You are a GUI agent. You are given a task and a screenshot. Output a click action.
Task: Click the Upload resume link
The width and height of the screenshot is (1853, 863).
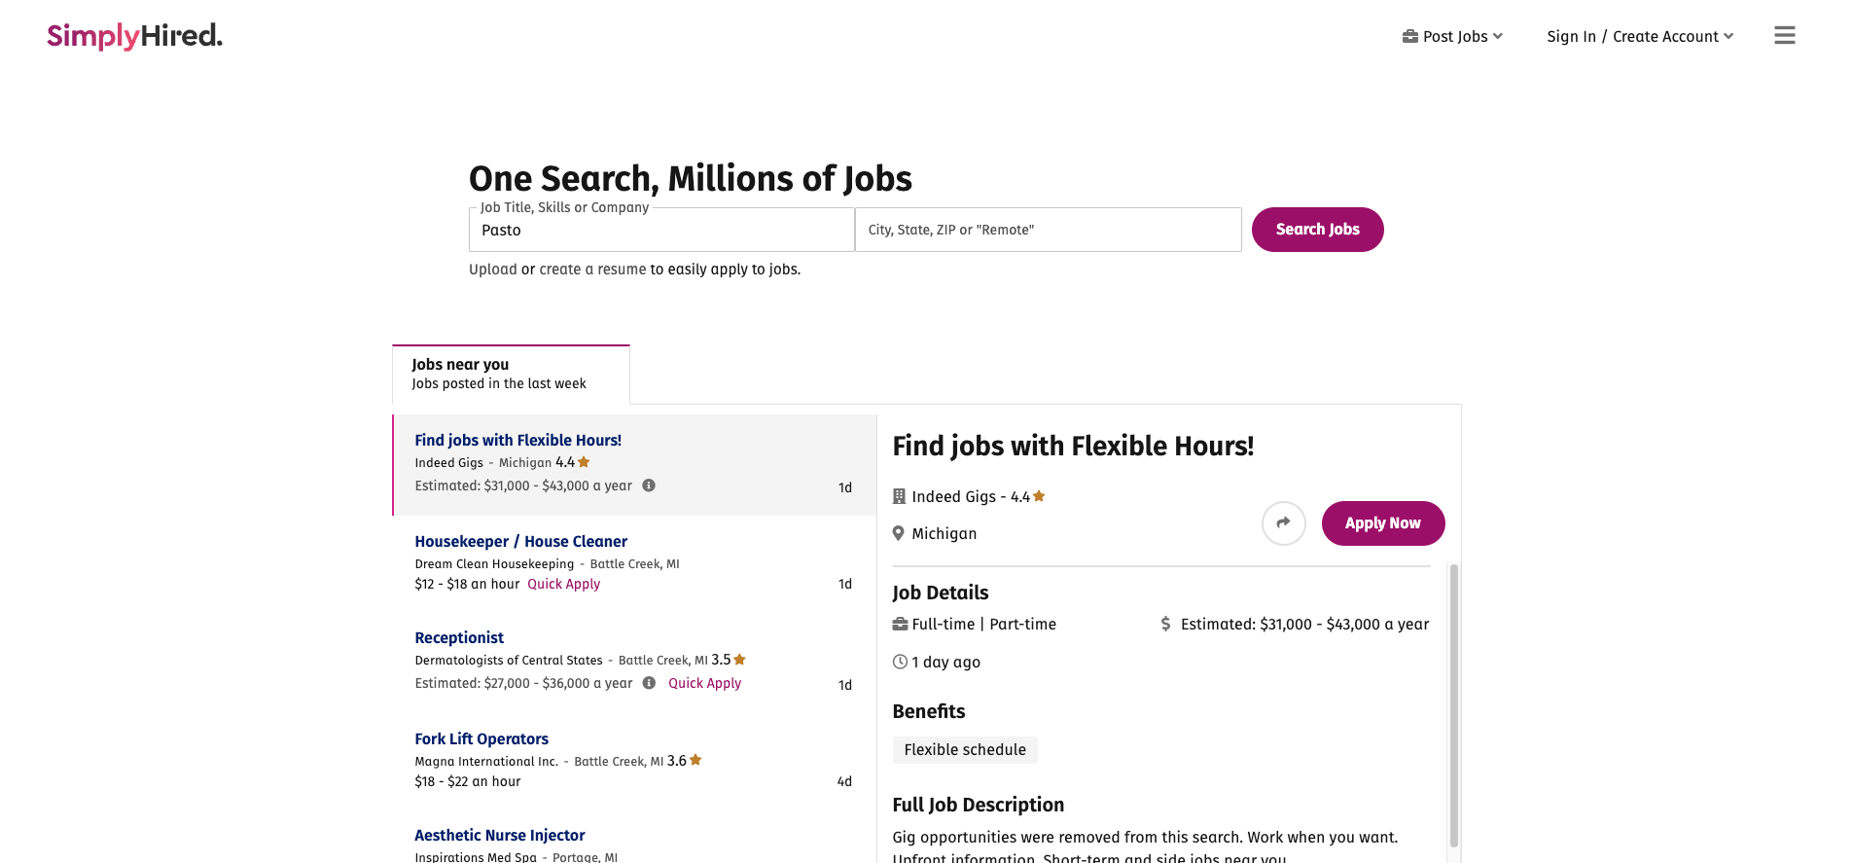(492, 270)
